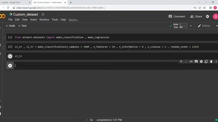This screenshot has width=218, height=122.
Task: Click the site lock icon in address bar
Action: pyautogui.click(x=14, y=8)
